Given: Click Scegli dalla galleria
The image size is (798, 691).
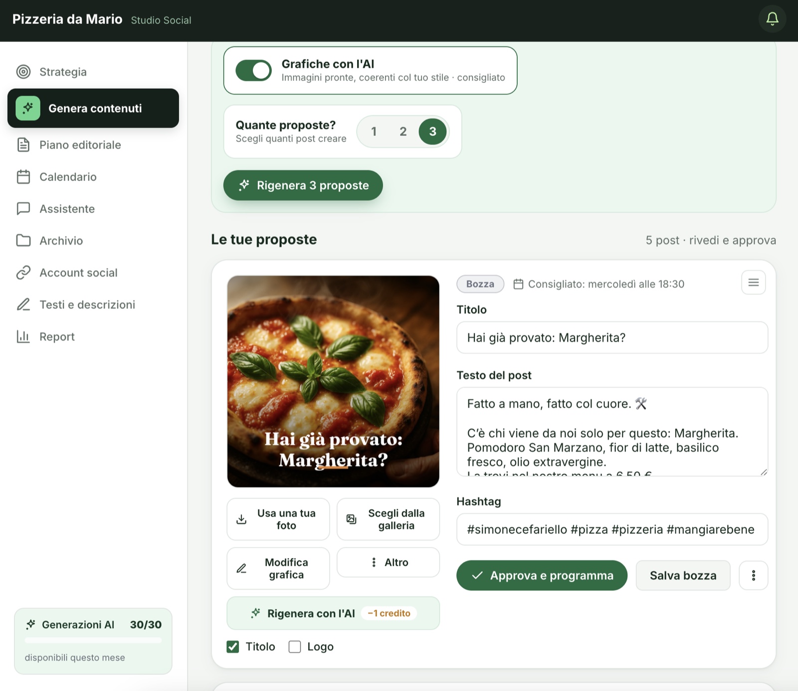Looking at the screenshot, I should (388, 519).
